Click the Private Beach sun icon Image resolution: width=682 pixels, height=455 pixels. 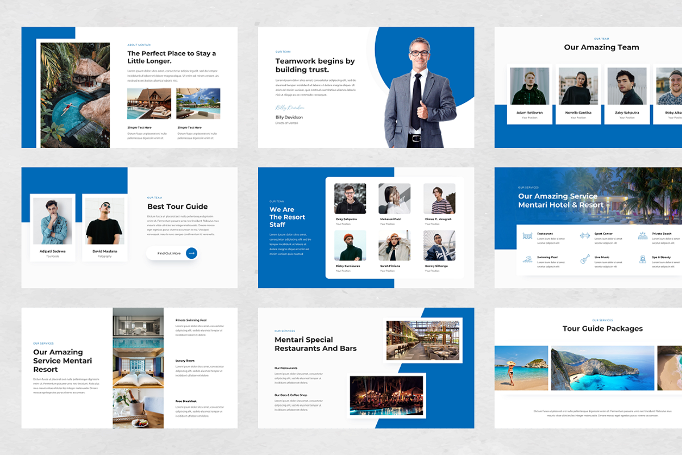(x=642, y=235)
